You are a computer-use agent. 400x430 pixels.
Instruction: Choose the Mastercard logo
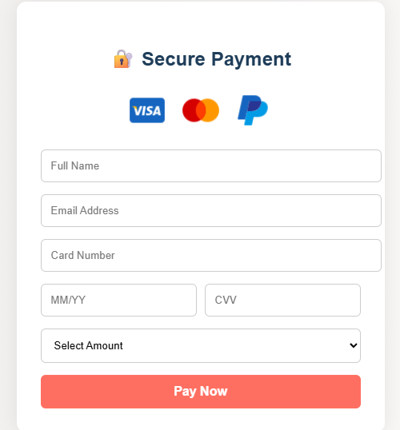(x=201, y=110)
